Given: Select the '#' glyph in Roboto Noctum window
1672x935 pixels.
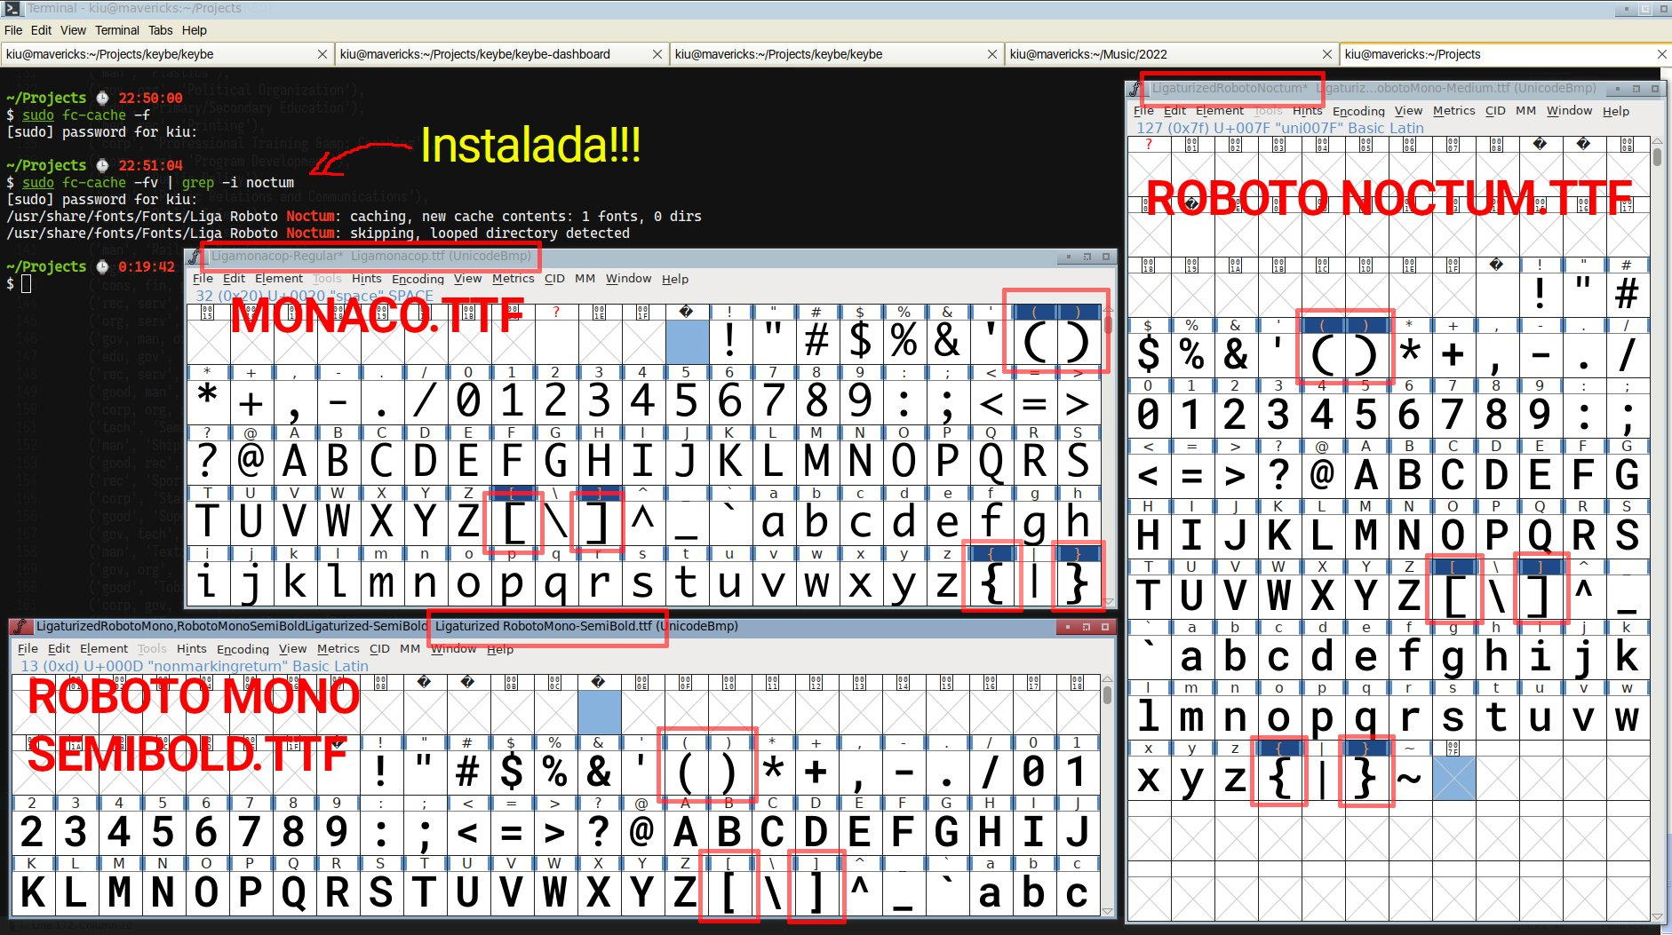Looking at the screenshot, I should click(x=1627, y=293).
